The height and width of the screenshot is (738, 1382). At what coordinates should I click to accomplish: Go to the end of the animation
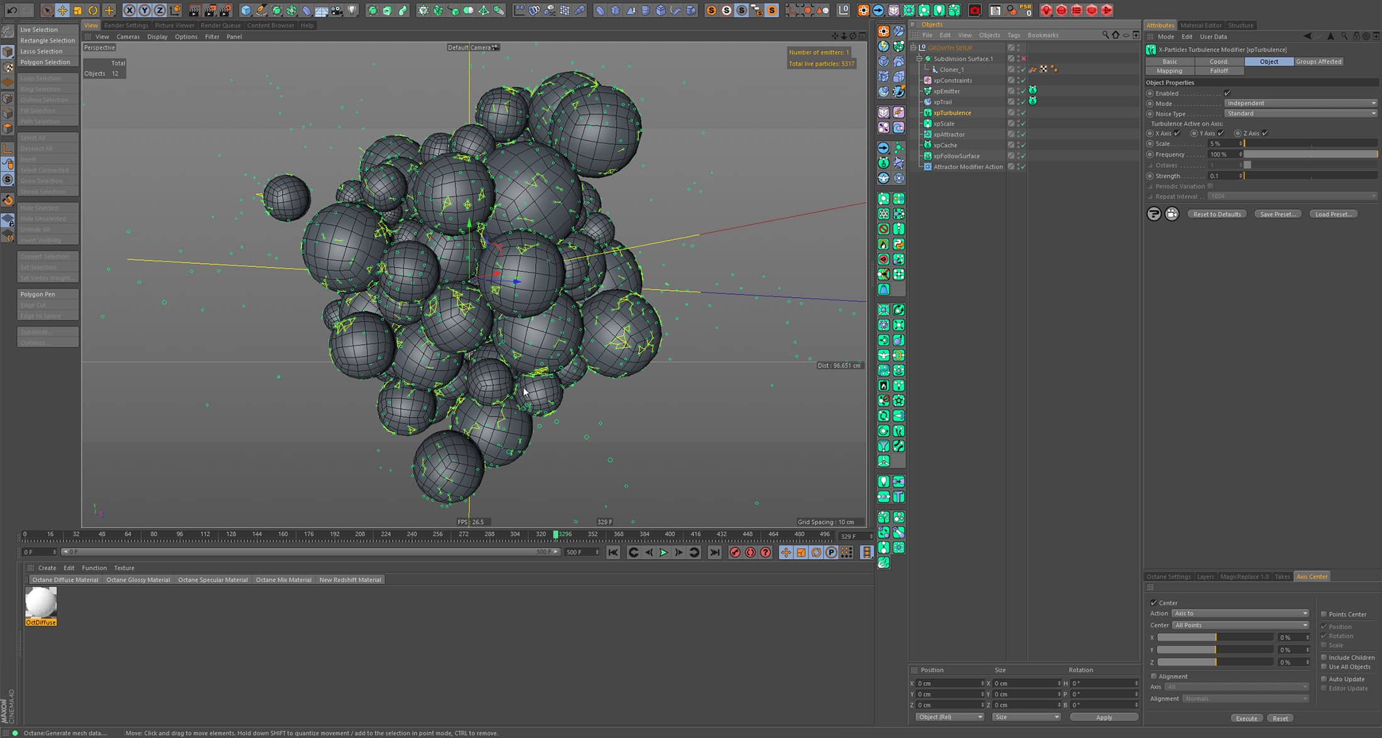point(714,552)
